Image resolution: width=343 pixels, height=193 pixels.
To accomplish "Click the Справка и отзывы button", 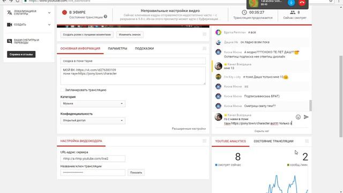I will 21,54.
